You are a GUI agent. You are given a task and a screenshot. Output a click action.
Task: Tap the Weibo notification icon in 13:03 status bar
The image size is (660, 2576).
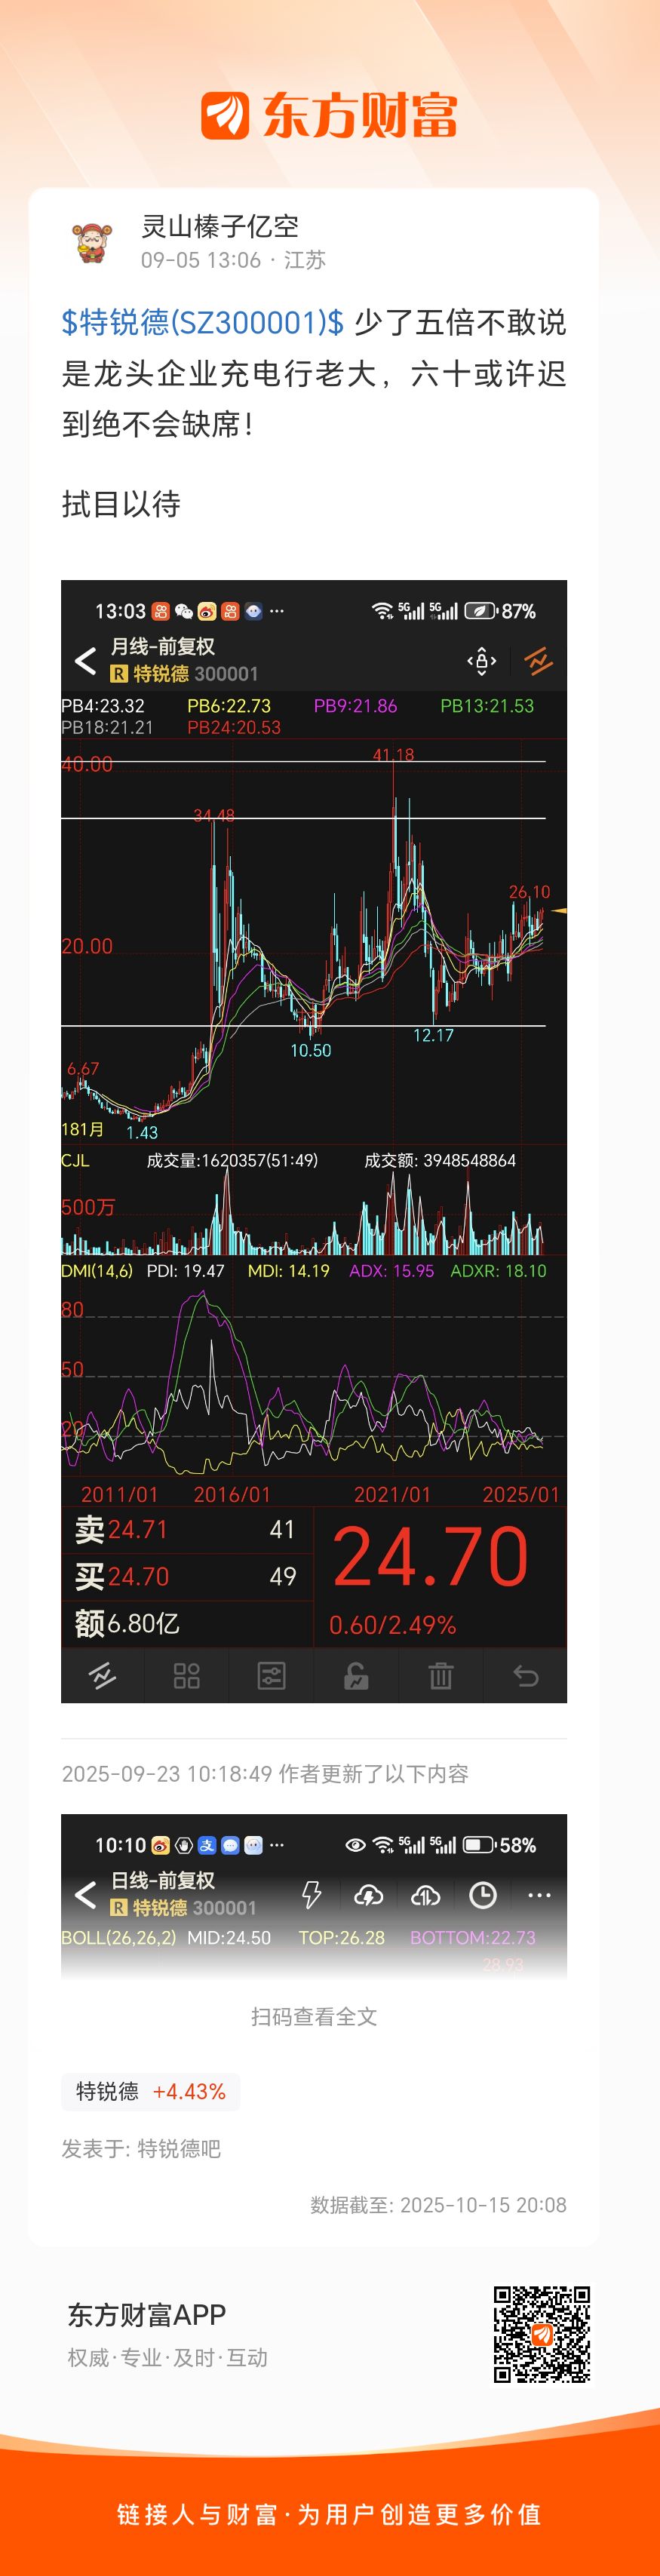pos(207,611)
